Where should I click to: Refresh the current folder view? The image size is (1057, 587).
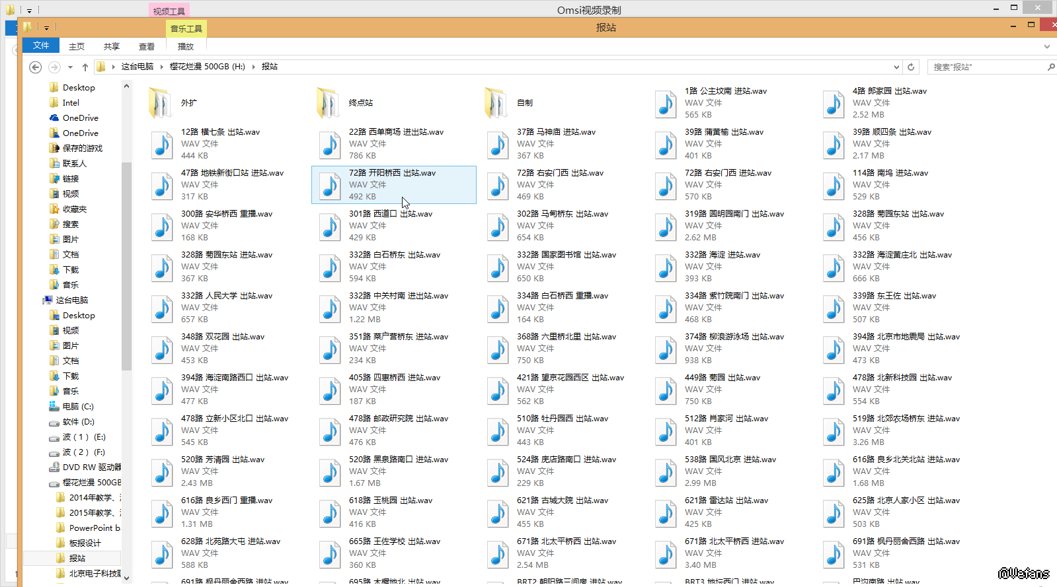click(911, 67)
